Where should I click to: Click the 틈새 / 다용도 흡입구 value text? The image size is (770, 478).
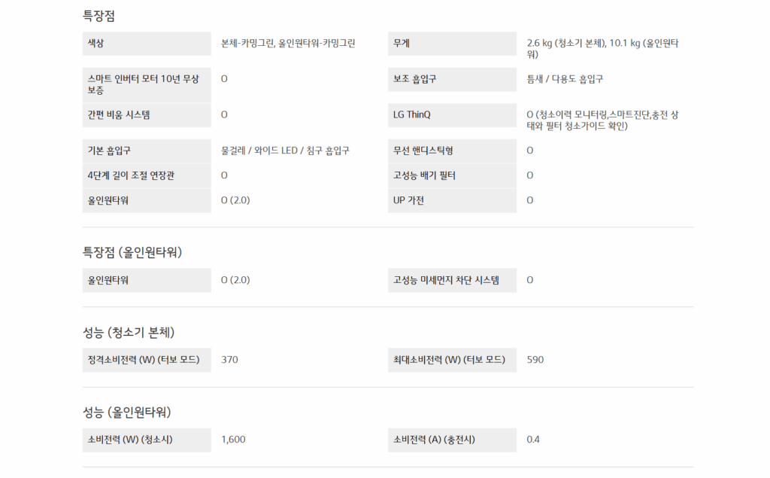(x=565, y=79)
